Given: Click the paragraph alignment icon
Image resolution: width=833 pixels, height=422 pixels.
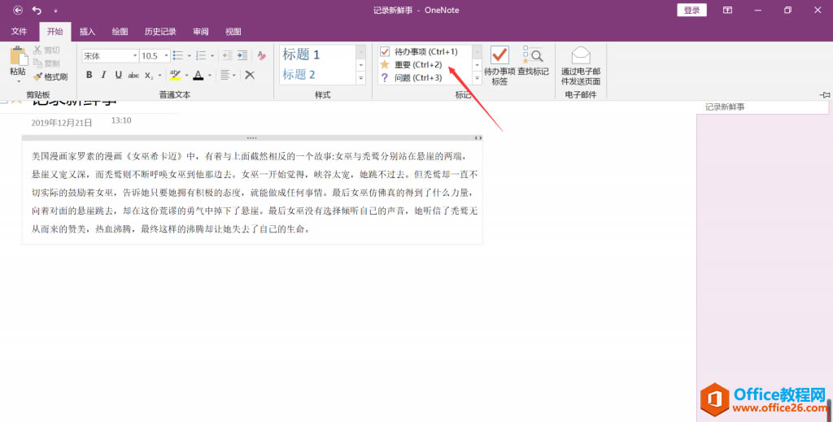Looking at the screenshot, I should [225, 75].
